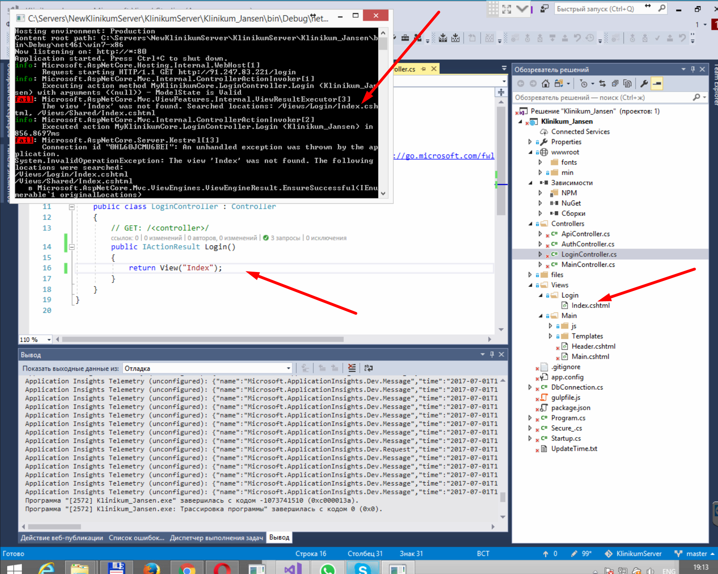Viewport: 718px width, 574px height.
Task: Expand NuGet dependencies node
Action: point(540,203)
